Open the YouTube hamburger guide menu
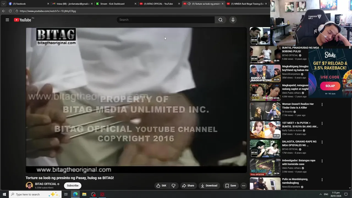Image resolution: width=352 pixels, height=198 pixels. click(x=7, y=20)
